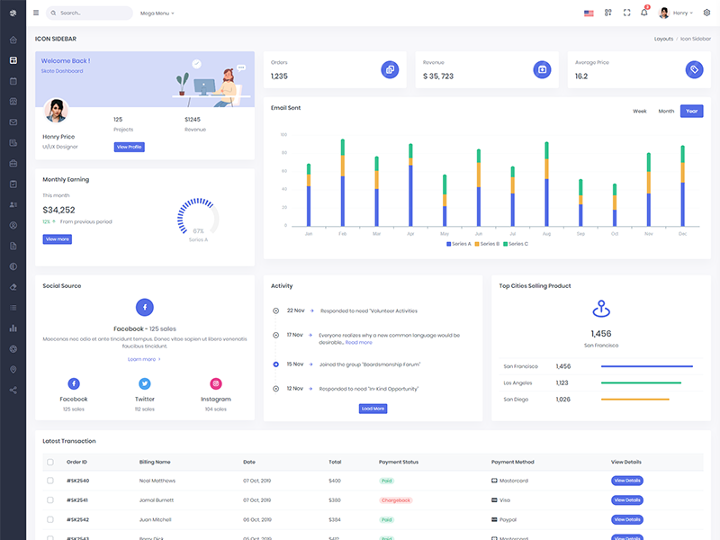Switch Email Sent chart to Week

coord(640,111)
